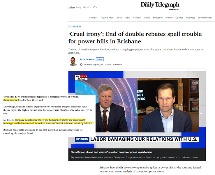
Task: Play the Sky News video thumbnail
Action: (x=137, y=110)
